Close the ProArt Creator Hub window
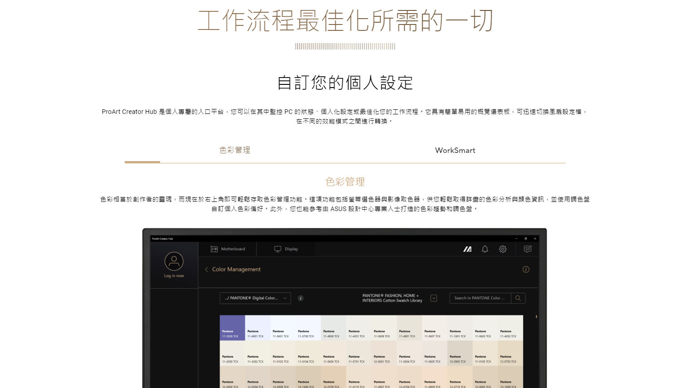 [535, 238]
